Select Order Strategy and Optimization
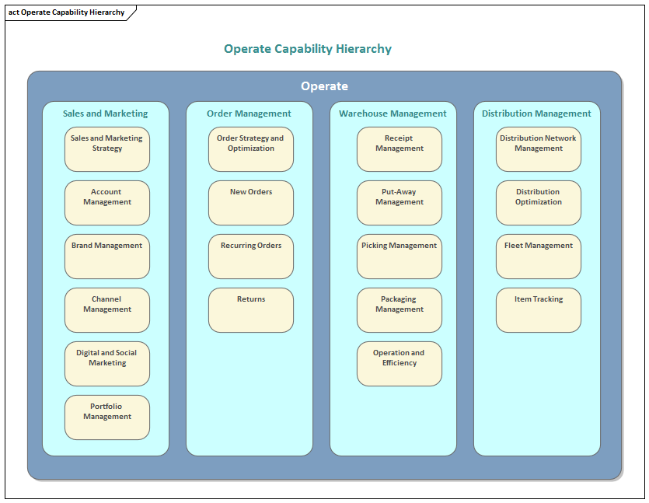 [250, 148]
